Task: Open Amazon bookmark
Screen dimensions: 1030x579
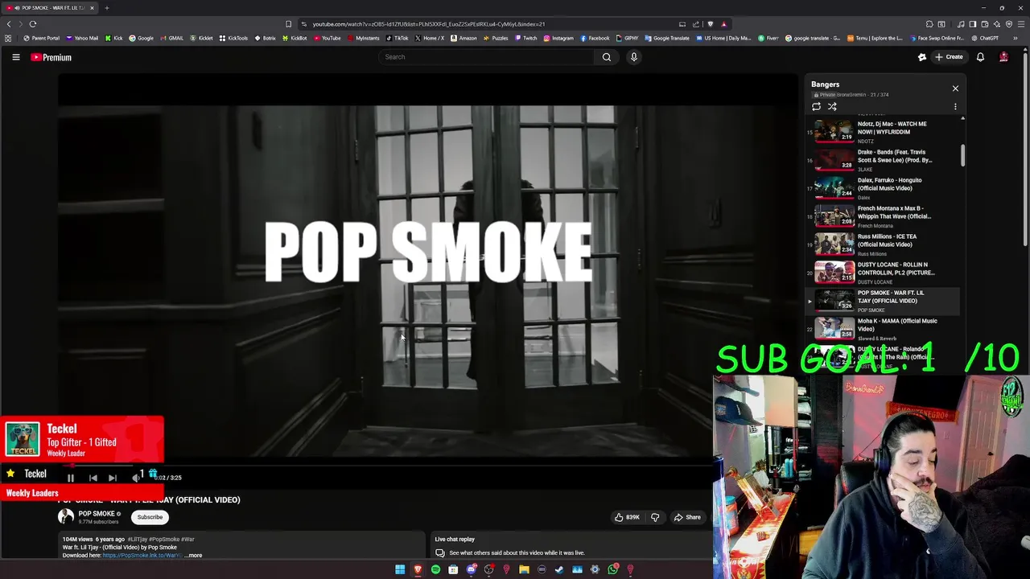Action: pyautogui.click(x=463, y=38)
